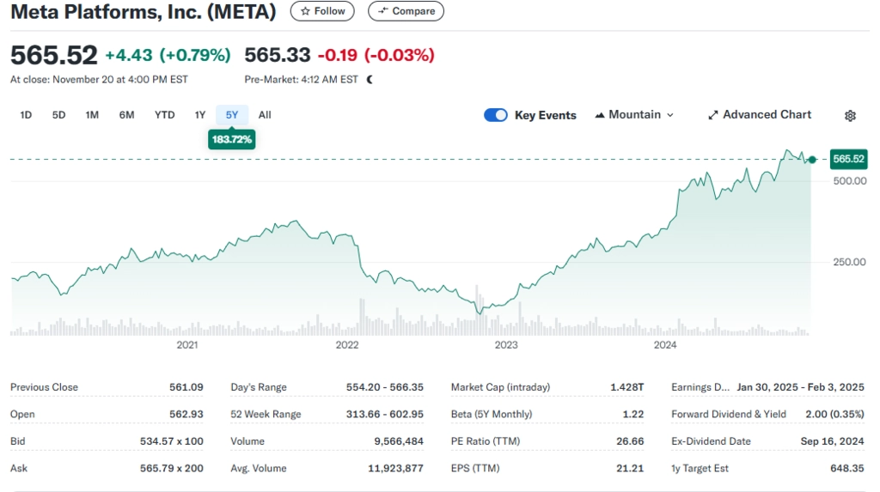The width and height of the screenshot is (880, 492).
Task: Click Volume value 9,566,484
Action: [x=399, y=441]
